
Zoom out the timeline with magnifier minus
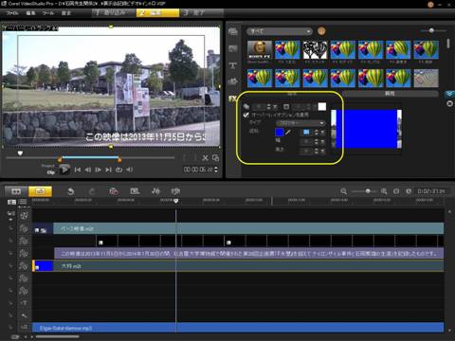[x=343, y=191]
